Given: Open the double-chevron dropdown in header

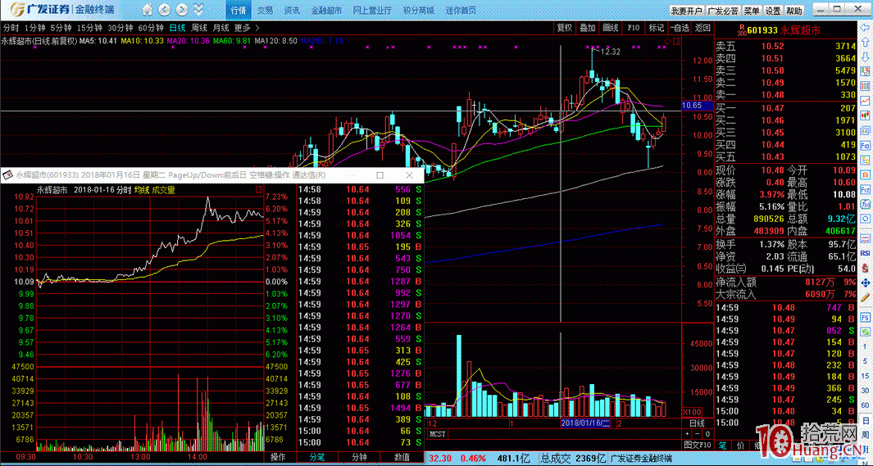Looking at the screenshot, I should click(x=198, y=10).
